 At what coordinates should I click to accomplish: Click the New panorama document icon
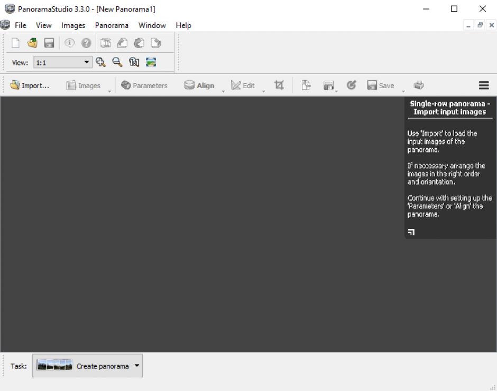pos(15,43)
